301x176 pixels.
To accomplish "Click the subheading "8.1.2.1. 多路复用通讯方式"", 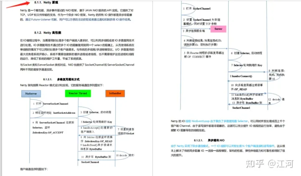I will pyautogui.click(x=61, y=79).
